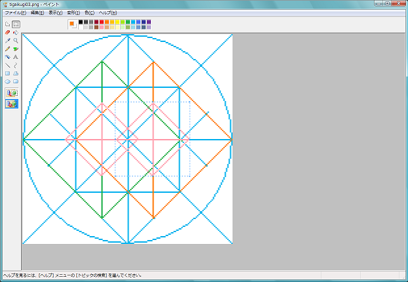Select the Pencil tool
408x282 pixels.
point(8,49)
